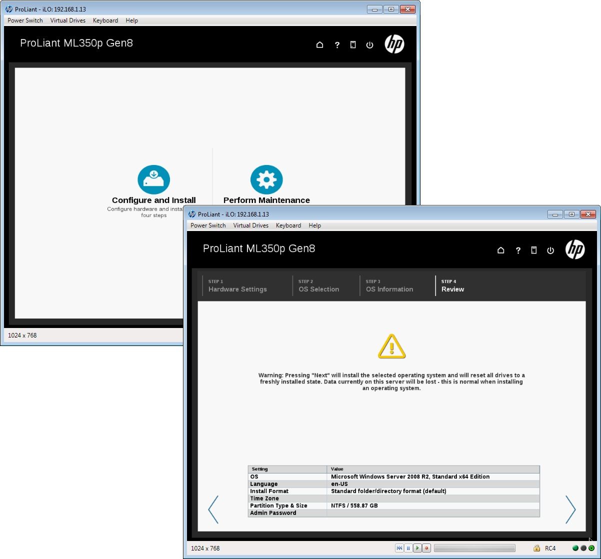Image resolution: width=601 pixels, height=559 pixels.
Task: Click 1024 x 768 resolution in back window
Action: pos(22,335)
